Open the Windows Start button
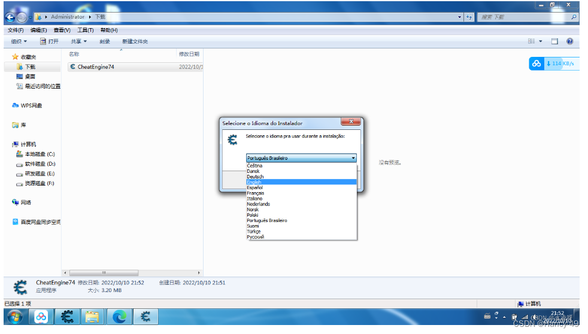 (x=15, y=317)
